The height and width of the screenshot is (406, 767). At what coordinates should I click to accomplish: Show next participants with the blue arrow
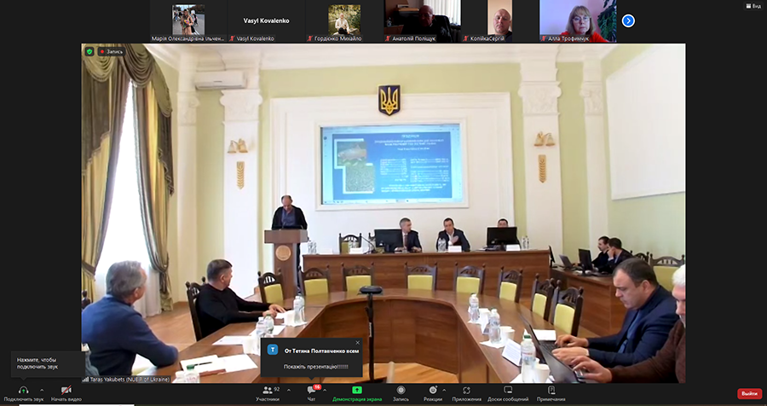tap(628, 20)
